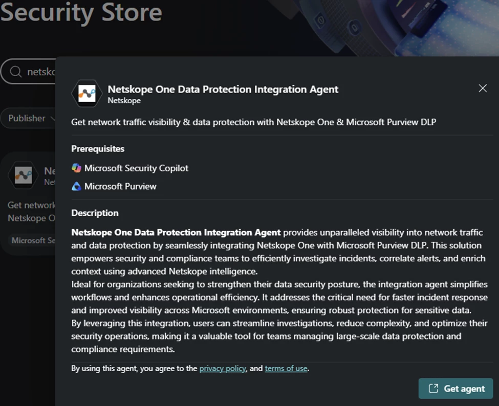Click the 'Security Store' page heading
Image resolution: width=499 pixels, height=406 pixels.
point(81,12)
